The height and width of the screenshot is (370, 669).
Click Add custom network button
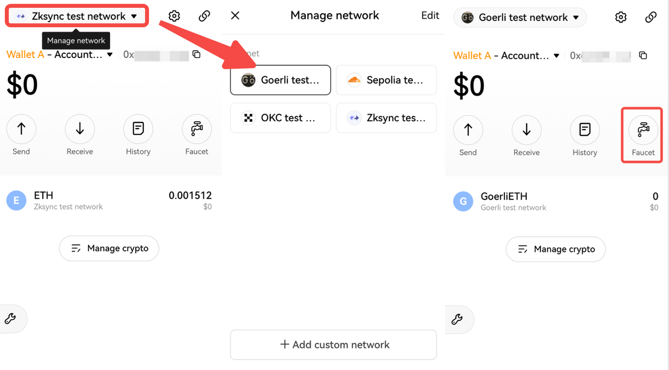tap(333, 344)
